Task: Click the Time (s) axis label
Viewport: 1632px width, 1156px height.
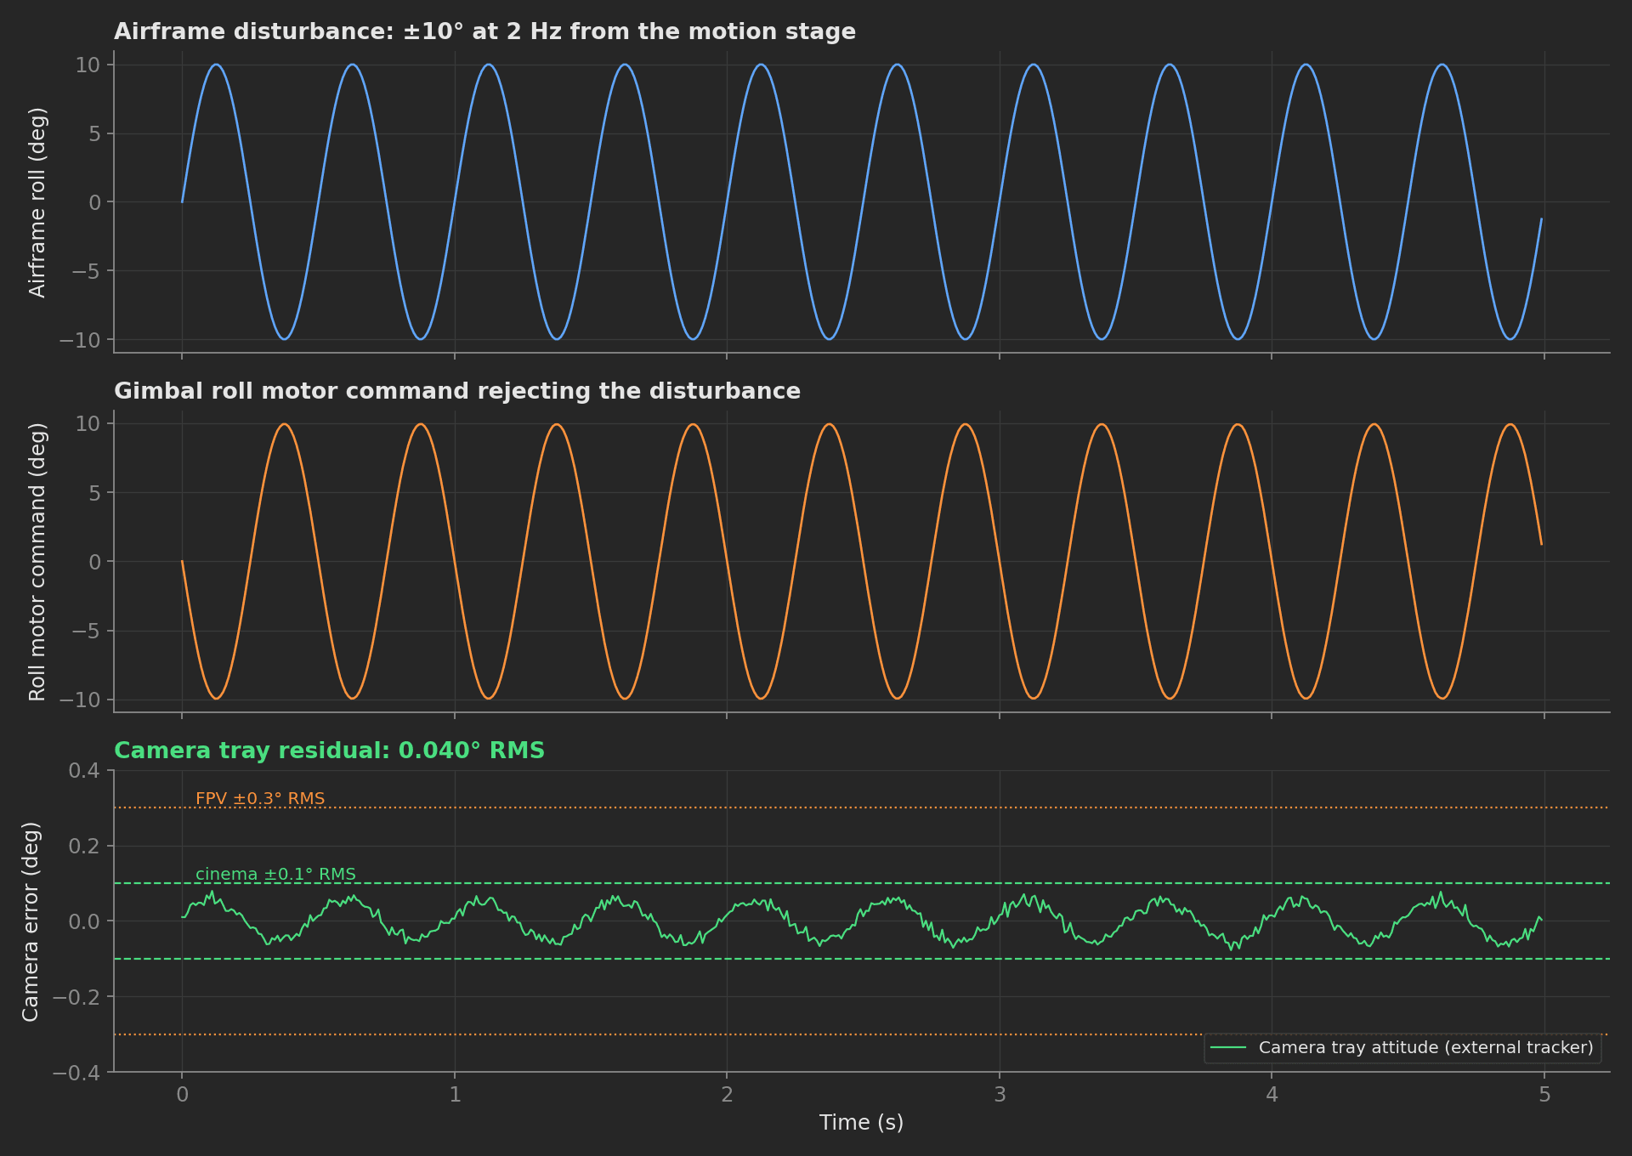Action: 861,1122
